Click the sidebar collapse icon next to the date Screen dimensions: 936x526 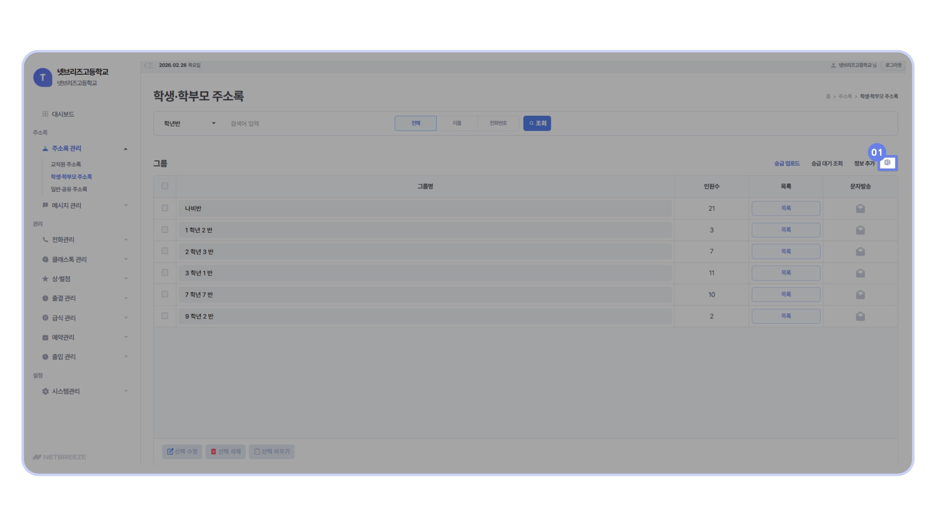coord(149,65)
